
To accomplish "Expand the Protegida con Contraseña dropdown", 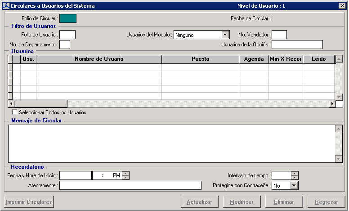I will pyautogui.click(x=294, y=185).
